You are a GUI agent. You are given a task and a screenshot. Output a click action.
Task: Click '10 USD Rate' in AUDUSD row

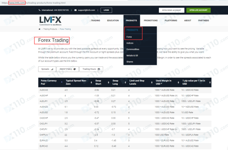187,113
